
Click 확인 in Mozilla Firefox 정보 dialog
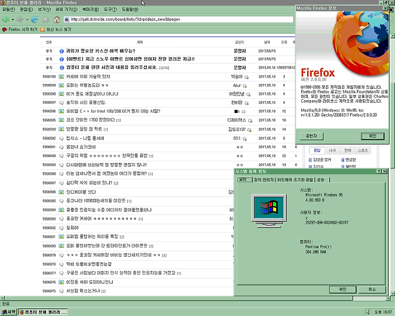tap(373, 136)
